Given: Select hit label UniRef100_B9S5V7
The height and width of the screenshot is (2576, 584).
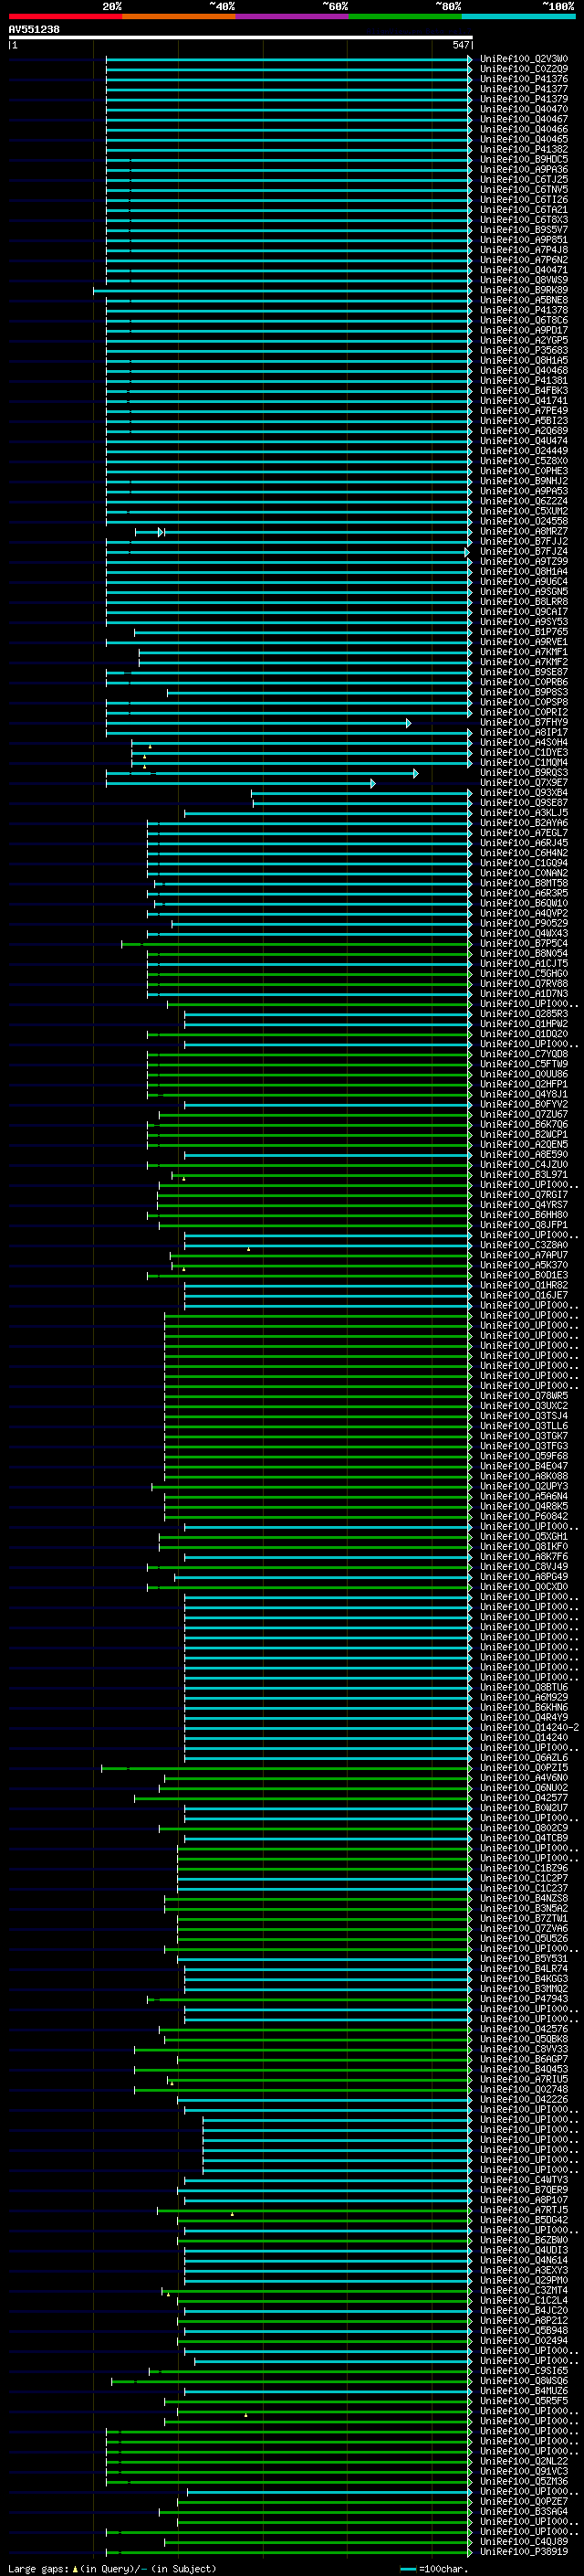Looking at the screenshot, I should (524, 230).
